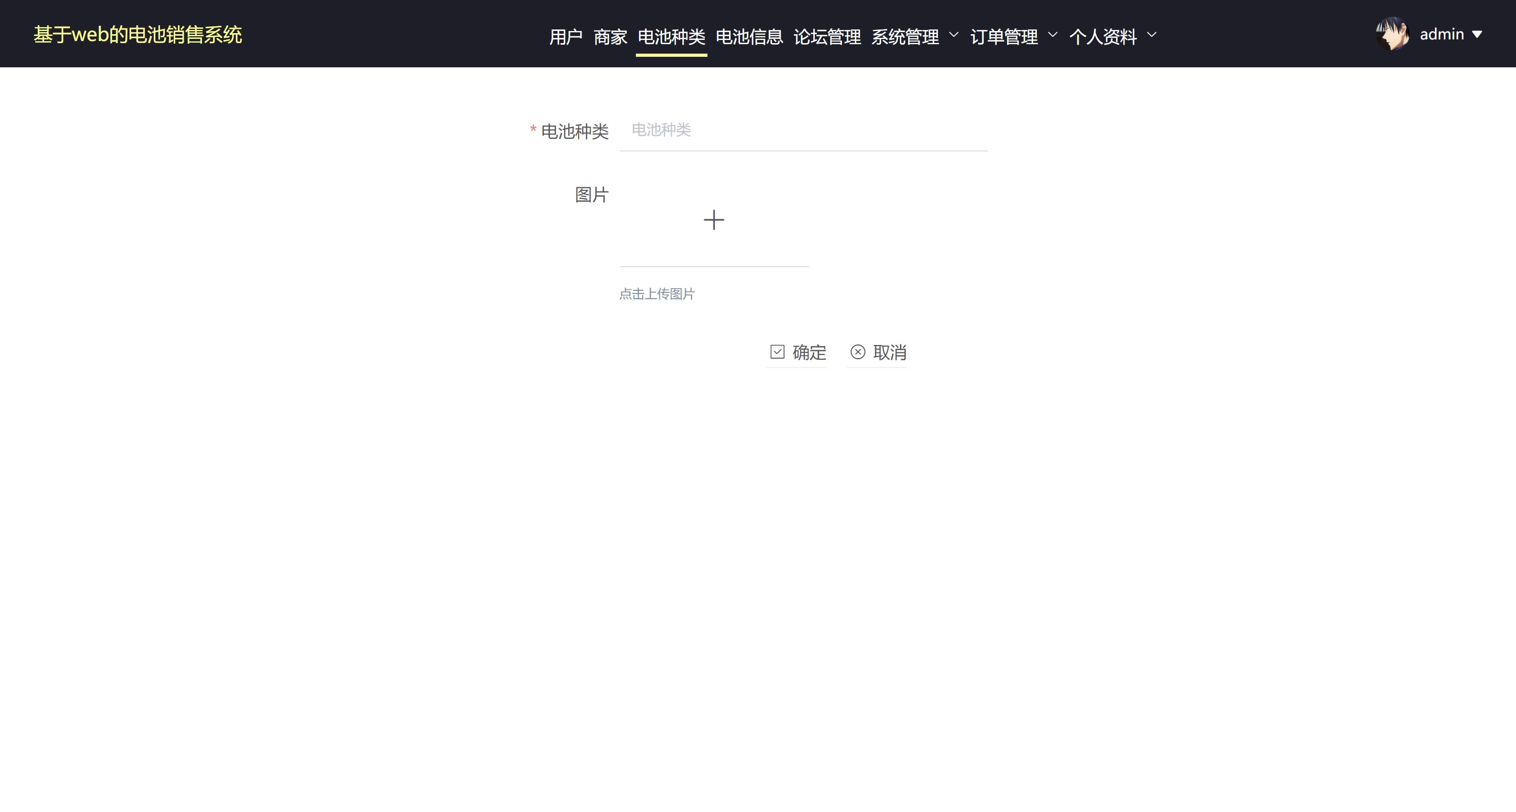
Task: Click the admin avatar picture
Action: (1392, 34)
